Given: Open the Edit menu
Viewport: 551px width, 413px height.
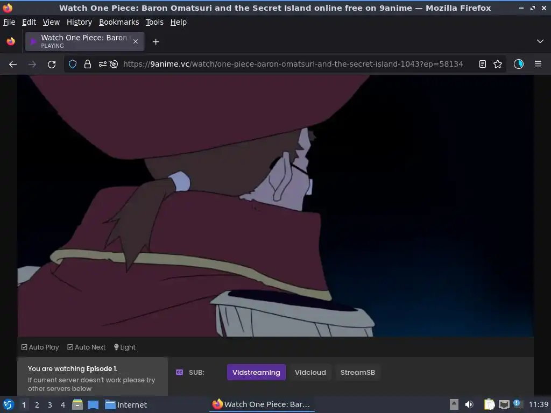Looking at the screenshot, I should pyautogui.click(x=29, y=22).
